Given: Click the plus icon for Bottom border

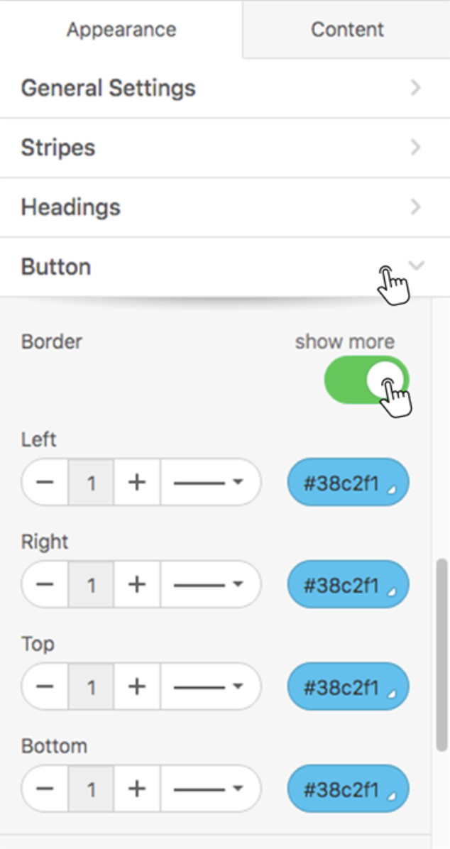Looking at the screenshot, I should [x=137, y=789].
